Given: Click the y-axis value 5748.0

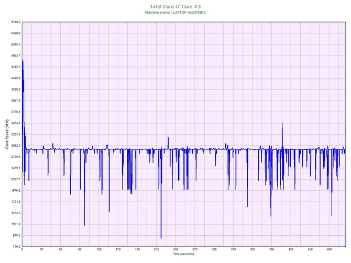Looking at the screenshot, I should (16, 22).
